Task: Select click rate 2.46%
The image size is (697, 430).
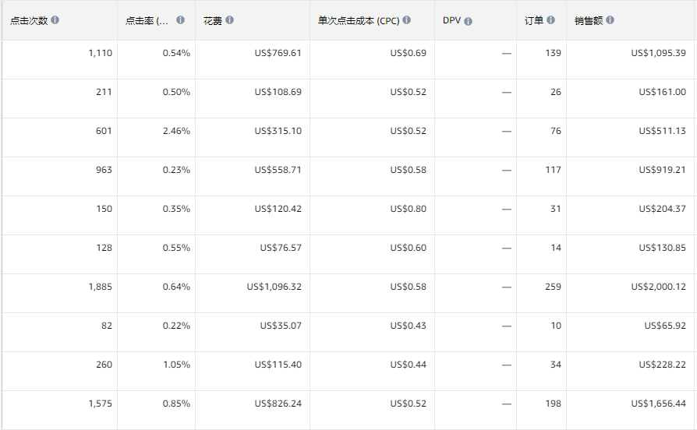Action: 176,131
